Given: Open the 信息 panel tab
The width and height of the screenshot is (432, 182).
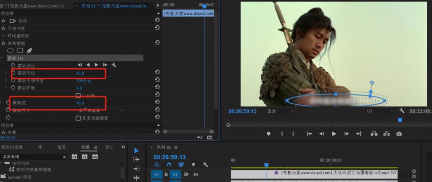Looking at the screenshot, I should [x=62, y=147].
